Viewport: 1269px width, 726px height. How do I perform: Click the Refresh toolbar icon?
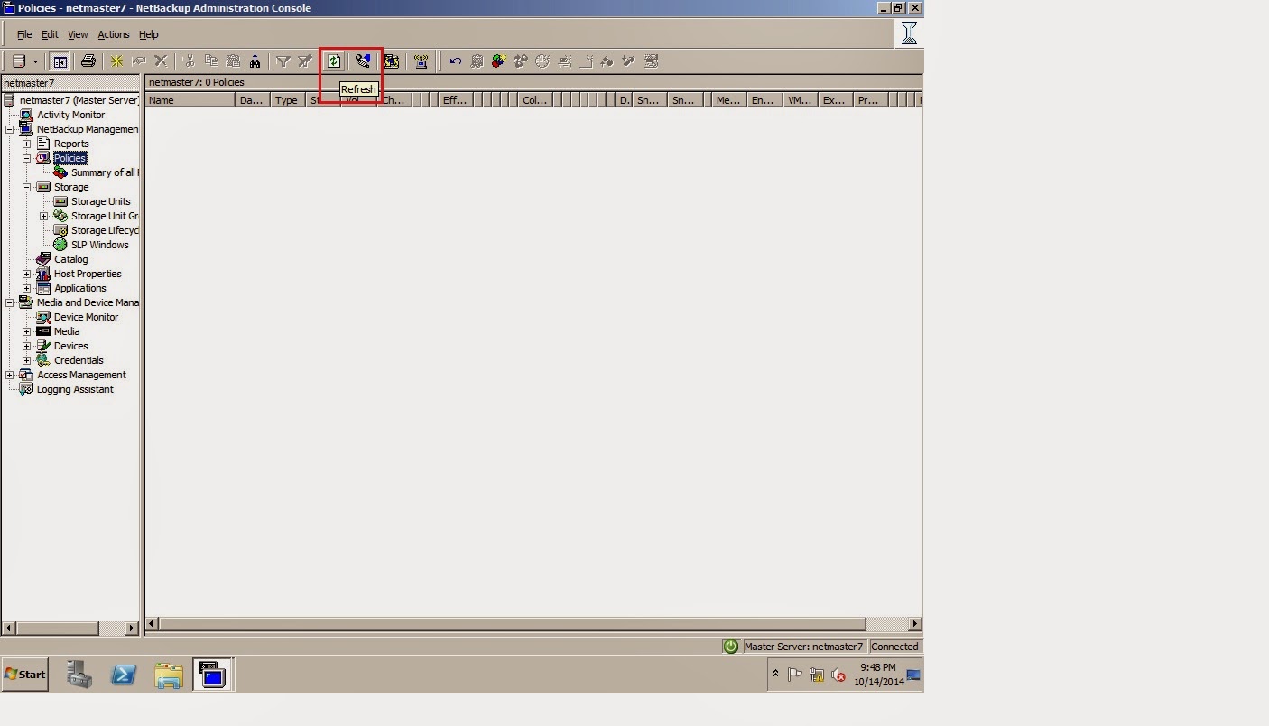(334, 61)
